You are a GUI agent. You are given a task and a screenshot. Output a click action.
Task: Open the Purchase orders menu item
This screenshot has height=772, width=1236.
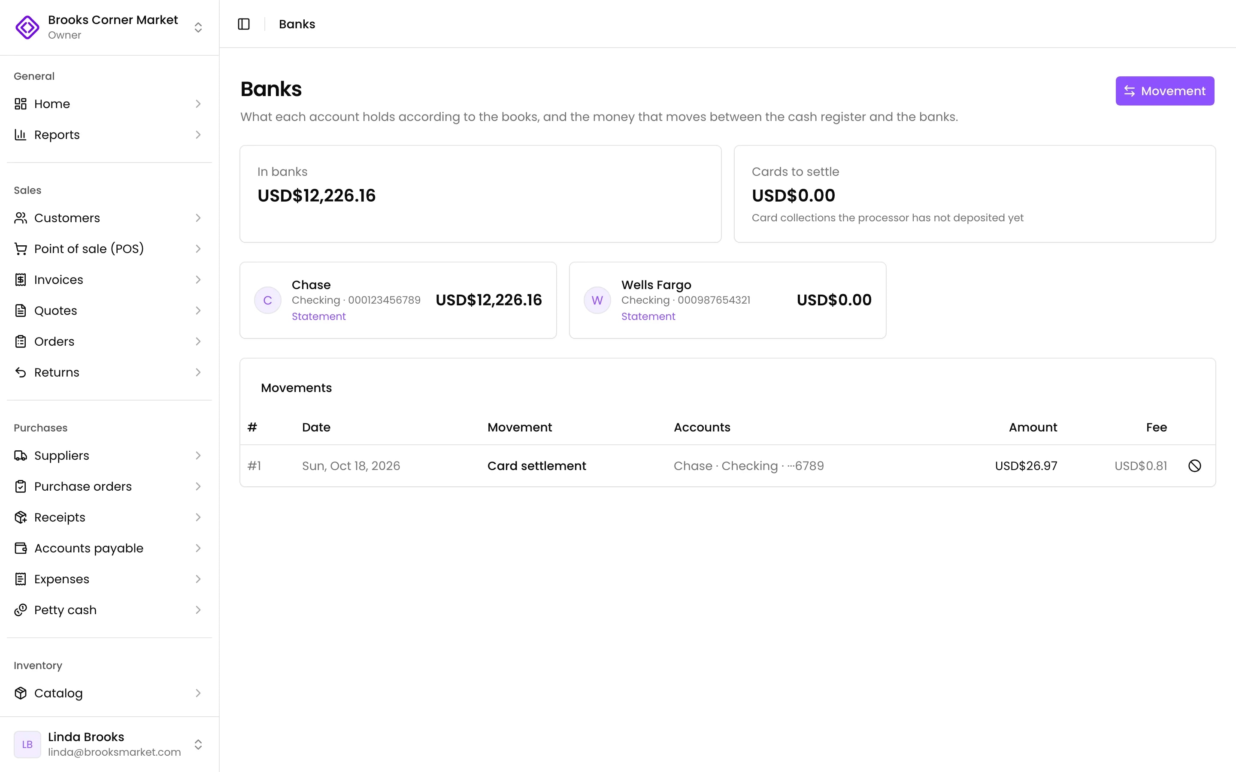point(109,487)
